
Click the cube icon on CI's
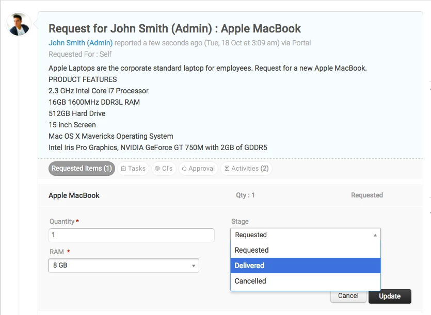coord(157,169)
